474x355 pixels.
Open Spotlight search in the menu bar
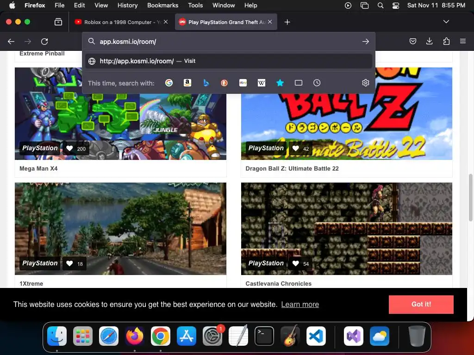point(380,5)
